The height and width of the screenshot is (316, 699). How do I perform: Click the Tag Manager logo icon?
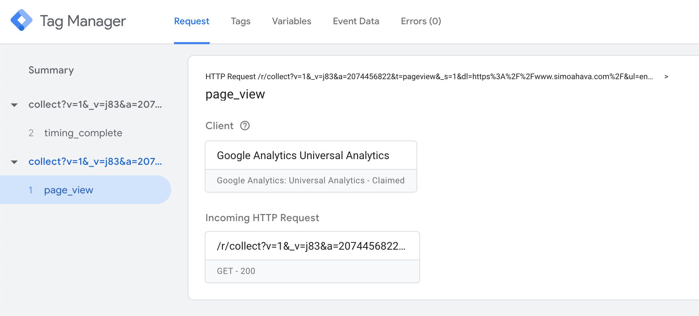(x=21, y=20)
